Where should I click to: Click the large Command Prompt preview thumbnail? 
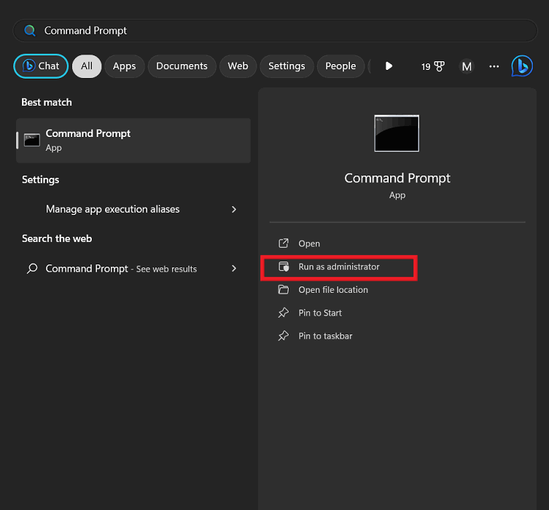tap(397, 133)
